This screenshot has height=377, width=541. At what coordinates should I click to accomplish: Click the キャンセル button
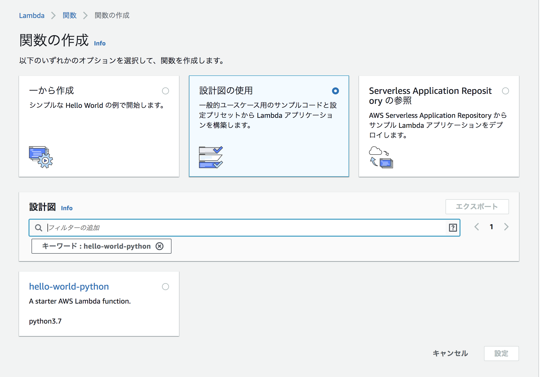click(x=450, y=353)
